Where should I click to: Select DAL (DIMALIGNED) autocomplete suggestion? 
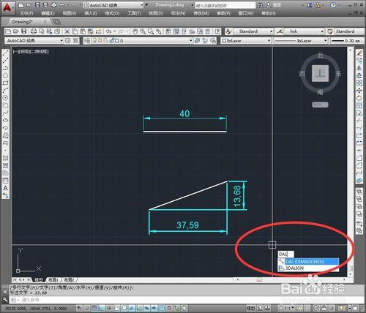click(309, 262)
